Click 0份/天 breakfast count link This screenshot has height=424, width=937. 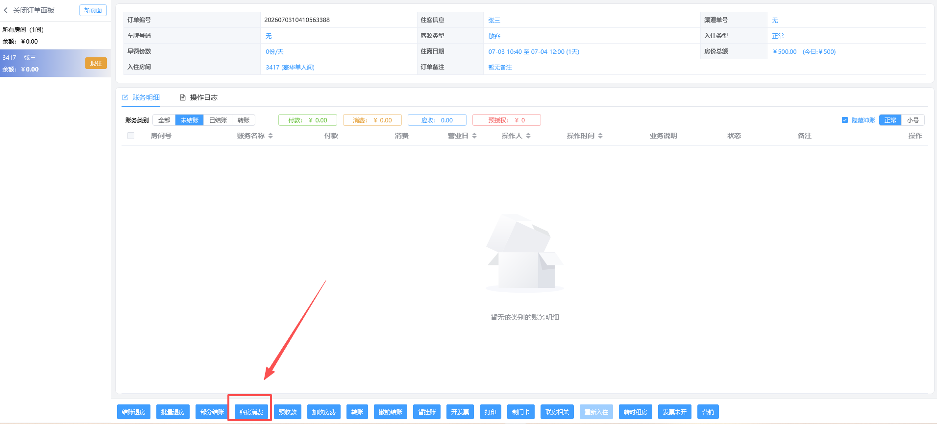(x=274, y=51)
